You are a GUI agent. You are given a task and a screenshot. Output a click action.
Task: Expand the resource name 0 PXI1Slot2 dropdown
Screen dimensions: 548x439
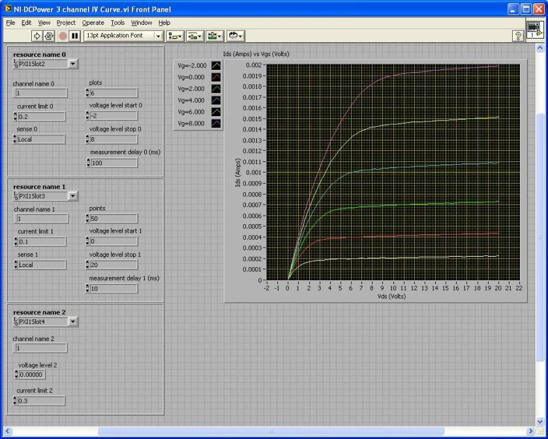73,64
